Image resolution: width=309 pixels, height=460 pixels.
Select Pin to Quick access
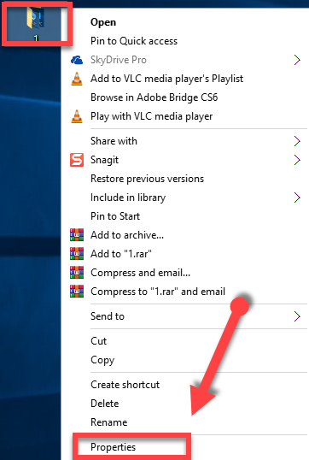tap(134, 41)
